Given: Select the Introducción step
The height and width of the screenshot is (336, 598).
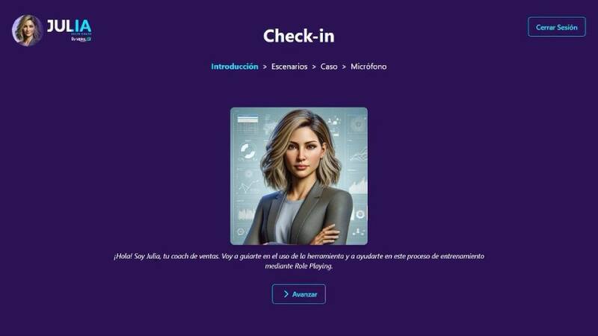Looking at the screenshot, I should pyautogui.click(x=235, y=66).
